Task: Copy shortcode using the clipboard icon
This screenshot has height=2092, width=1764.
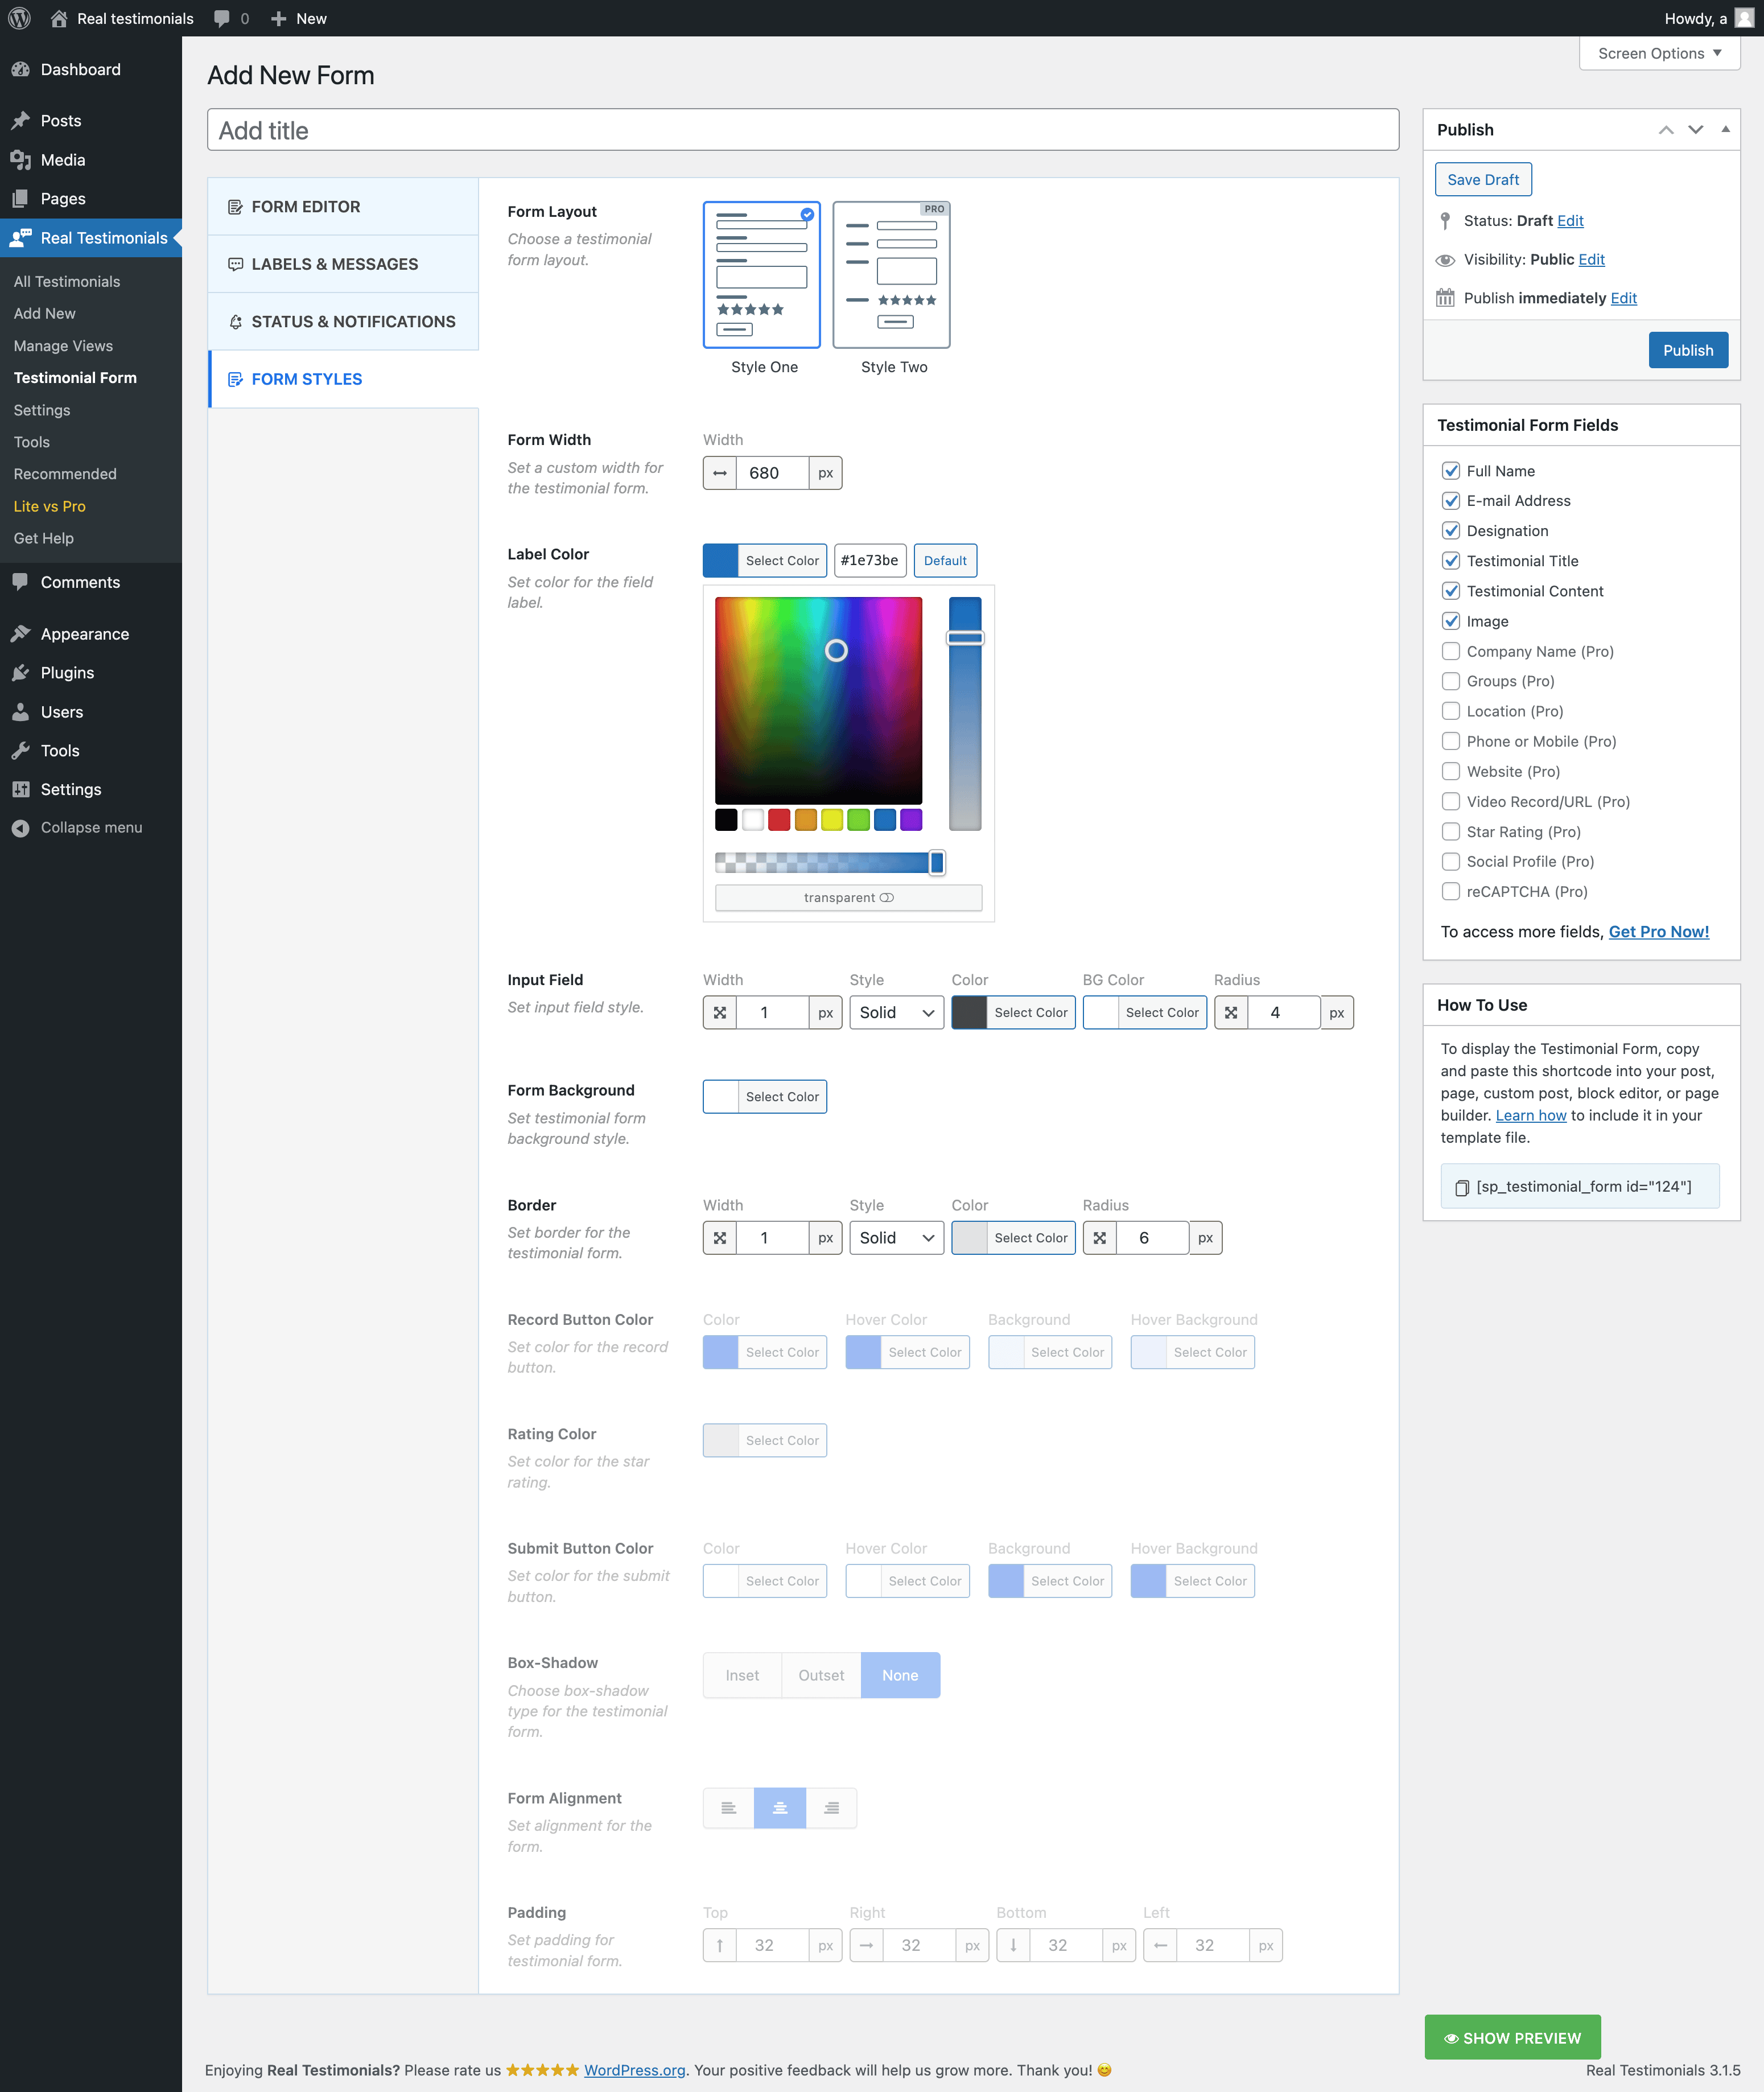Action: pos(1461,1187)
